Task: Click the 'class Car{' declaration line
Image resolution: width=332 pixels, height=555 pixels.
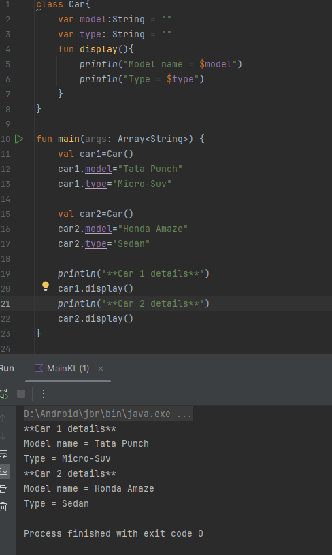Action: [63, 5]
